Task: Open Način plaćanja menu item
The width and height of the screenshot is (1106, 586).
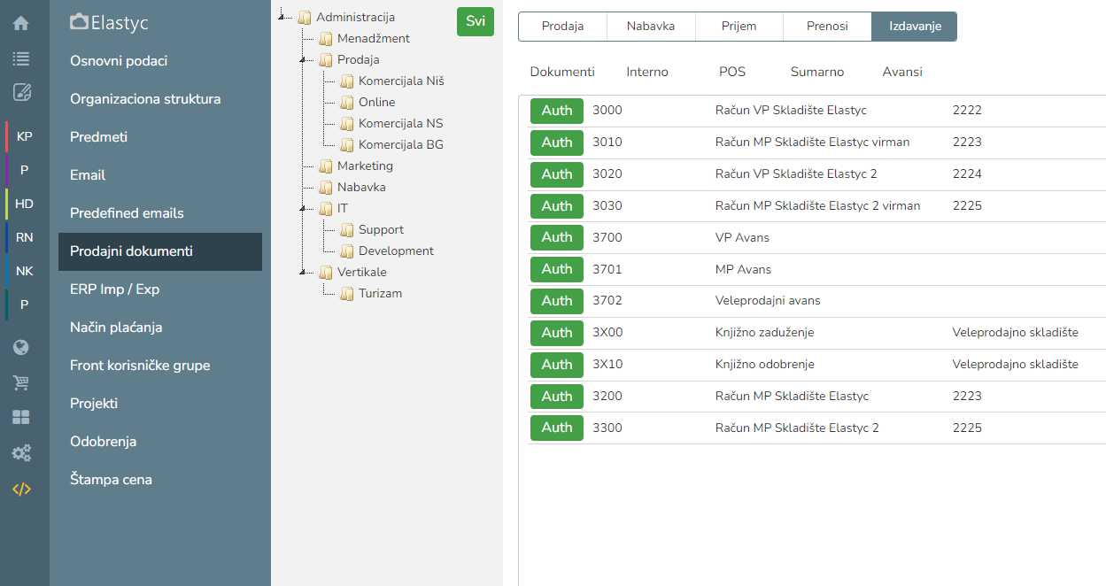Action: [x=117, y=328]
